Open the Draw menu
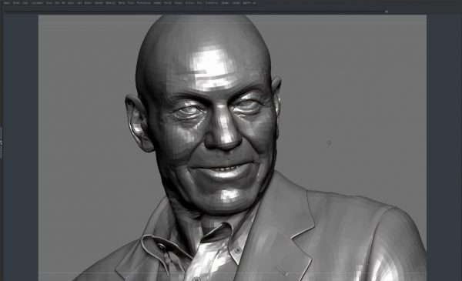Viewport: 462px width, 281px height. [x=49, y=3]
